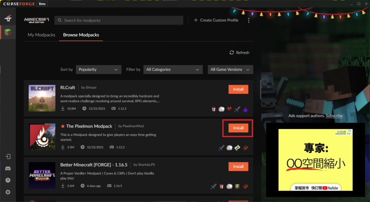Click Create Custom Profile

[216, 20]
